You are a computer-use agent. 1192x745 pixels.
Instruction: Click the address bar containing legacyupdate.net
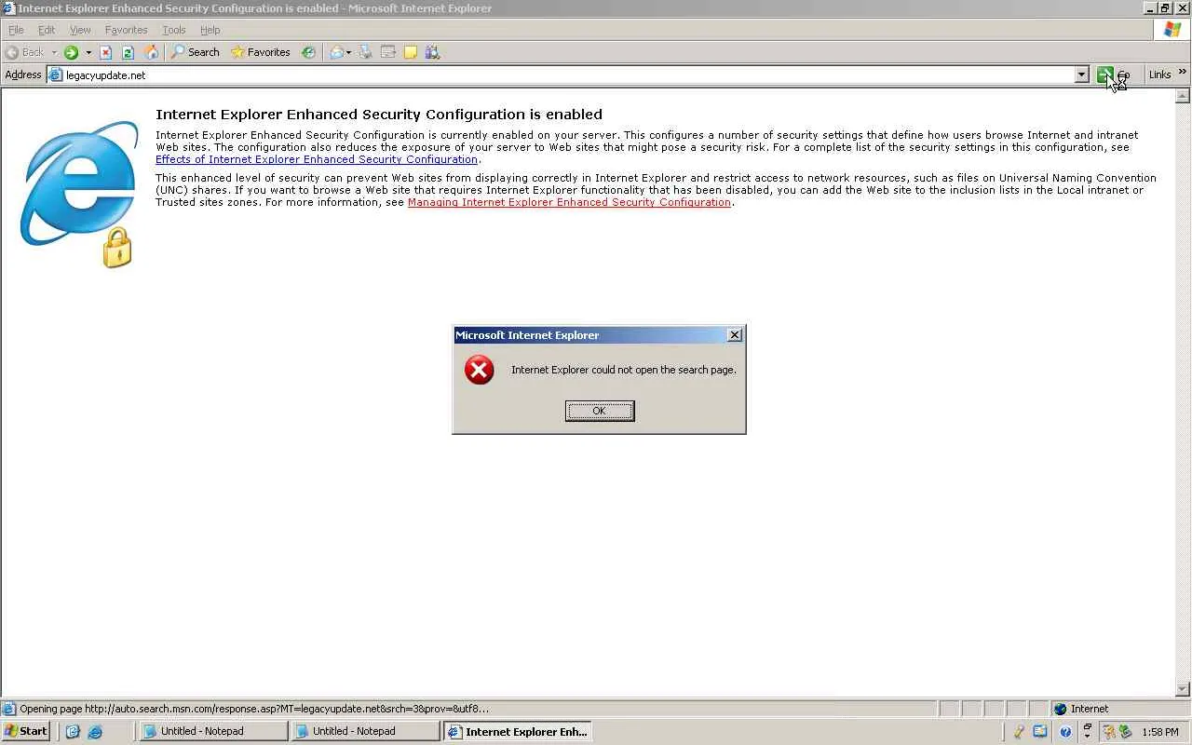[568, 75]
